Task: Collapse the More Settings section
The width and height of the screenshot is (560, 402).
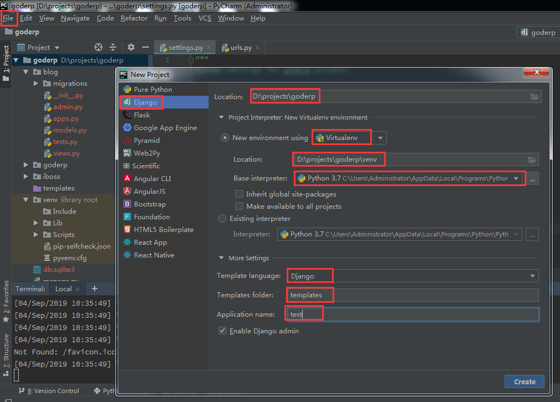Action: [221, 257]
